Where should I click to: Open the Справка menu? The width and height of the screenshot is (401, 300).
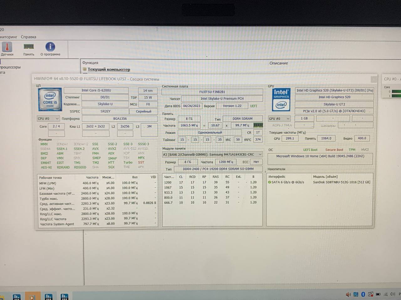pos(29,37)
